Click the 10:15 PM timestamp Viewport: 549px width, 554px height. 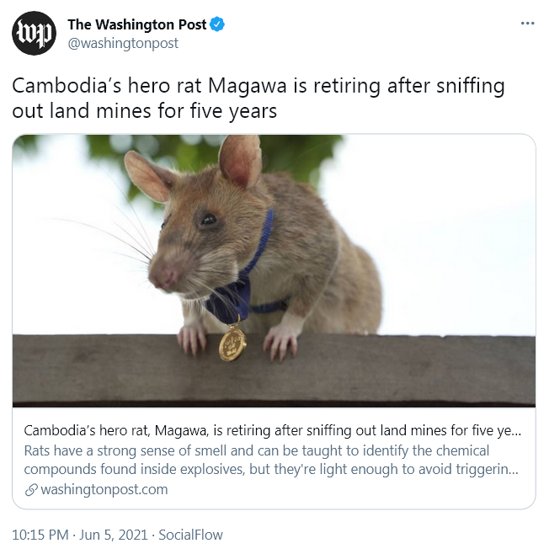click(40, 535)
